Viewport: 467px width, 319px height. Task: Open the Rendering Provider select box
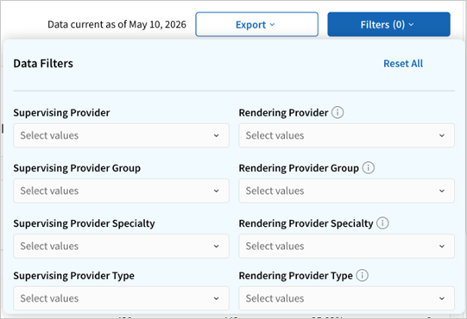point(346,135)
